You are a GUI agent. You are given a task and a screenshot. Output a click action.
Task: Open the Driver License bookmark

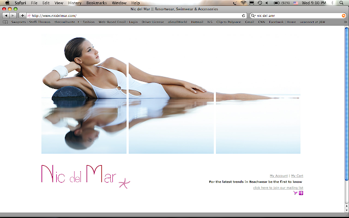(x=153, y=22)
